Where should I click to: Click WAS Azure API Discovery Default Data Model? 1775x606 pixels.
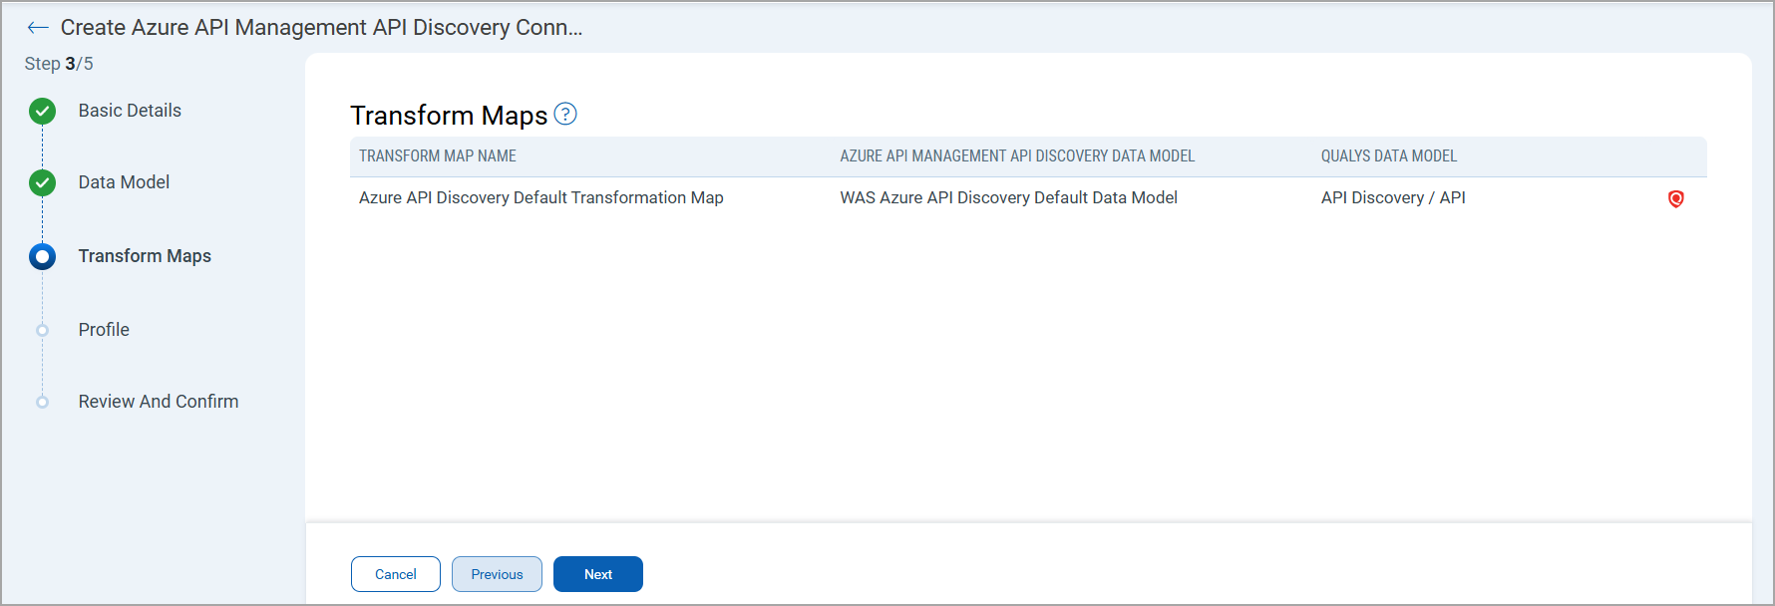(1008, 198)
